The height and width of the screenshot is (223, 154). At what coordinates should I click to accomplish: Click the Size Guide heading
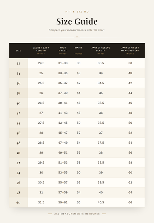coord(77,21)
